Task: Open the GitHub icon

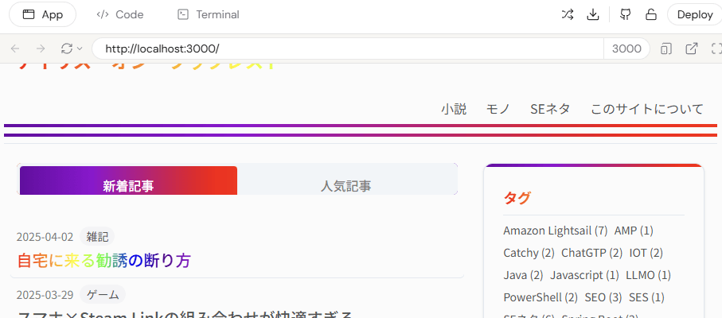Action: coord(626,14)
